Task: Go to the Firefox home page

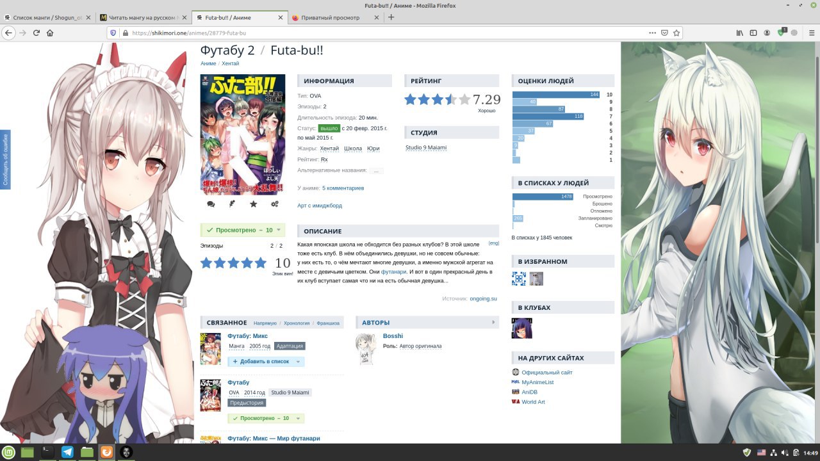Action: [x=50, y=33]
